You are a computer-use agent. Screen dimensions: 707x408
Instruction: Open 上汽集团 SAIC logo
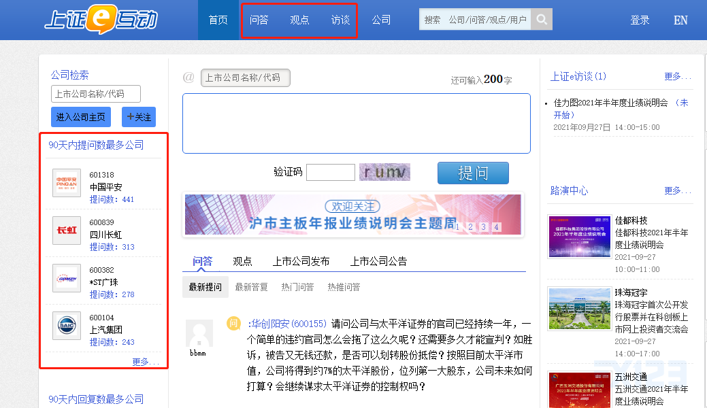coord(67,326)
